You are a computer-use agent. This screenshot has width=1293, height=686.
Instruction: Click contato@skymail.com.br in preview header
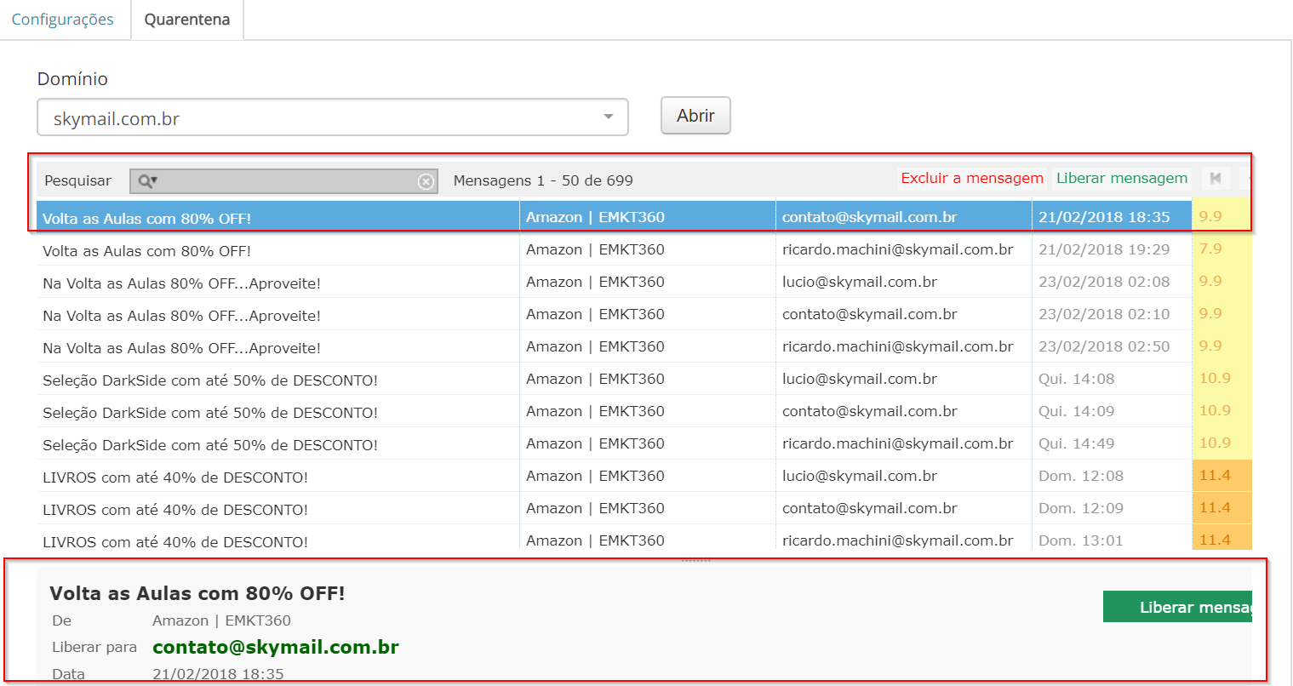[275, 648]
